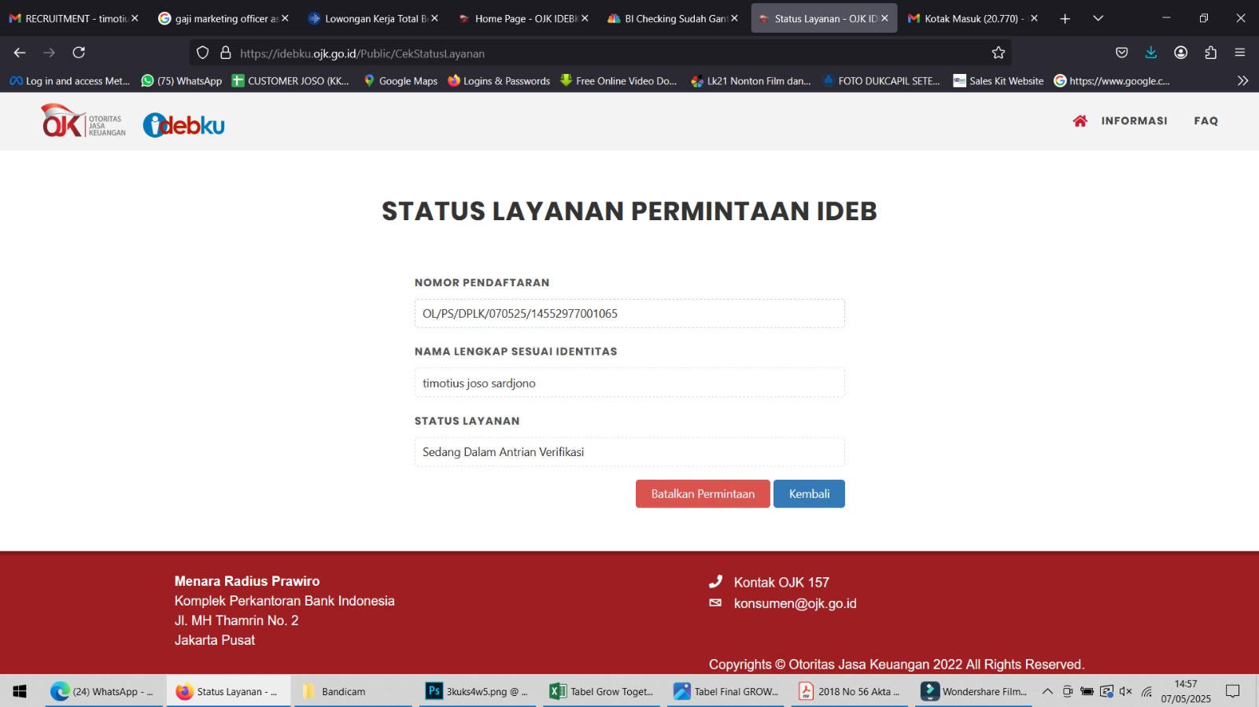
Task: Toggle the muted volume icon in tray
Action: (1126, 691)
